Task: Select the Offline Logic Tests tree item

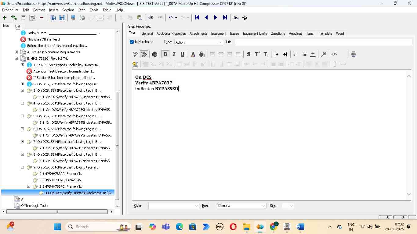Action: click(x=34, y=206)
